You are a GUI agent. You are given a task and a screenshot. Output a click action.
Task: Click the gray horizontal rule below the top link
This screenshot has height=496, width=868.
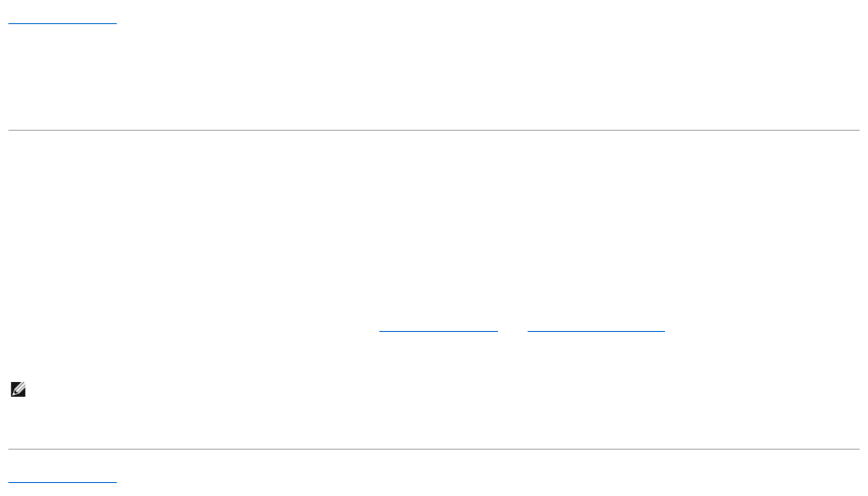[x=434, y=130]
